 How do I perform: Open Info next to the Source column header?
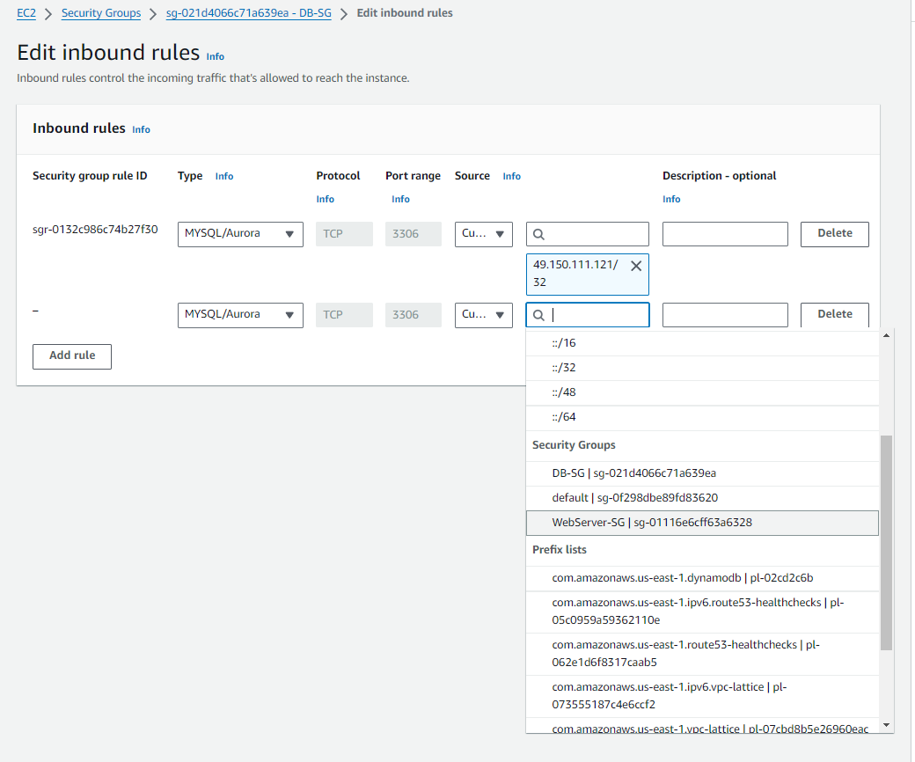(511, 176)
